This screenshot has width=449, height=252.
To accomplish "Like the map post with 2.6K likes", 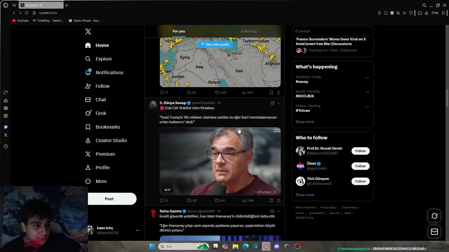I will (x=220, y=92).
